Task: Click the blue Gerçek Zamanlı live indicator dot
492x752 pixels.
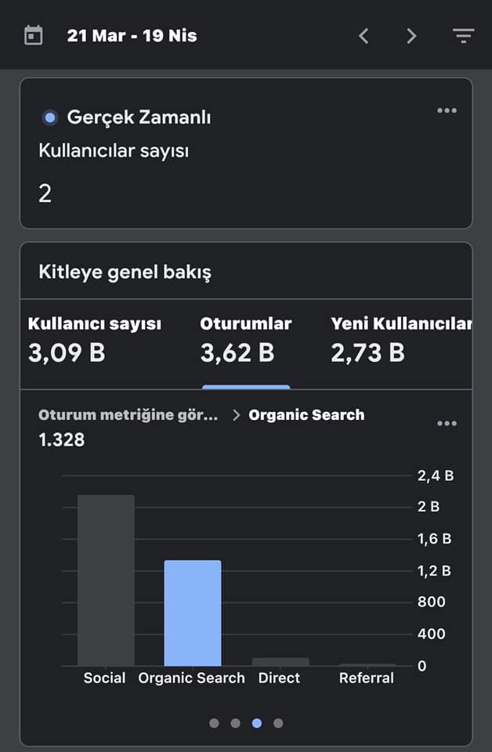Action: [x=50, y=117]
